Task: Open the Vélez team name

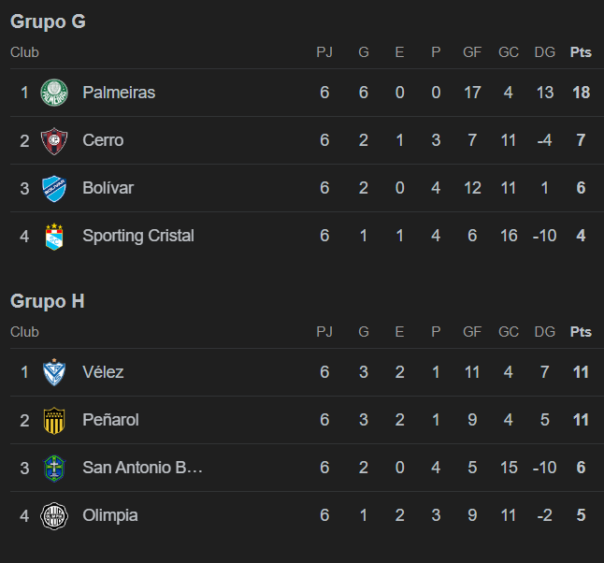Action: pyautogui.click(x=103, y=372)
